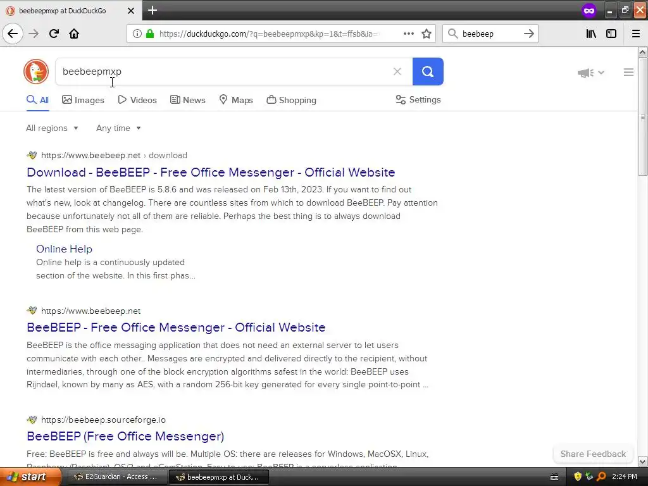Screen dimensions: 648x486
Task: Select the All results tab
Action: [x=37, y=100]
